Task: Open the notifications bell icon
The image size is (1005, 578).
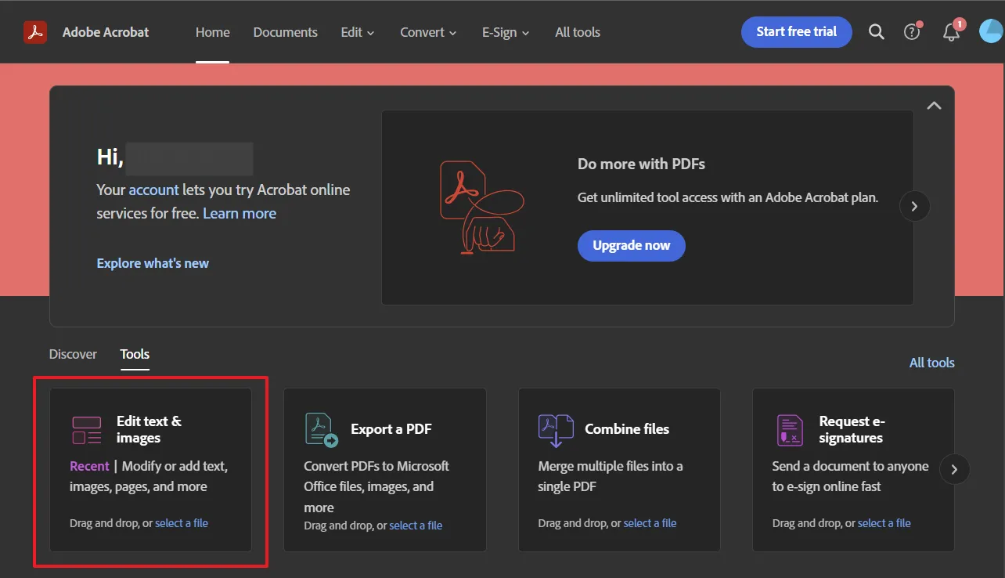Action: coord(951,32)
